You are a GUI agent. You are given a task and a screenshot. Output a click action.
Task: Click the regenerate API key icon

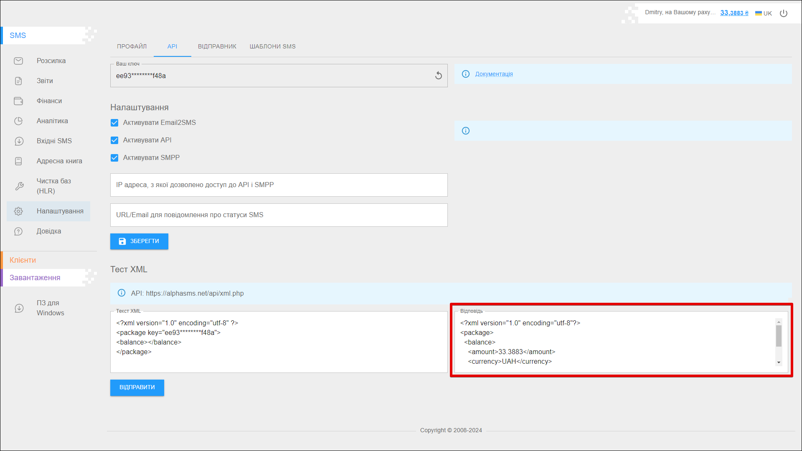tap(438, 76)
